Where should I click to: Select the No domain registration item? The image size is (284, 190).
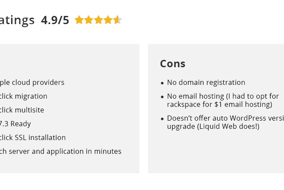point(206,82)
